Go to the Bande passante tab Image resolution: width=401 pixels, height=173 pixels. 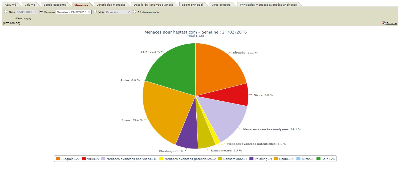[x=55, y=5]
